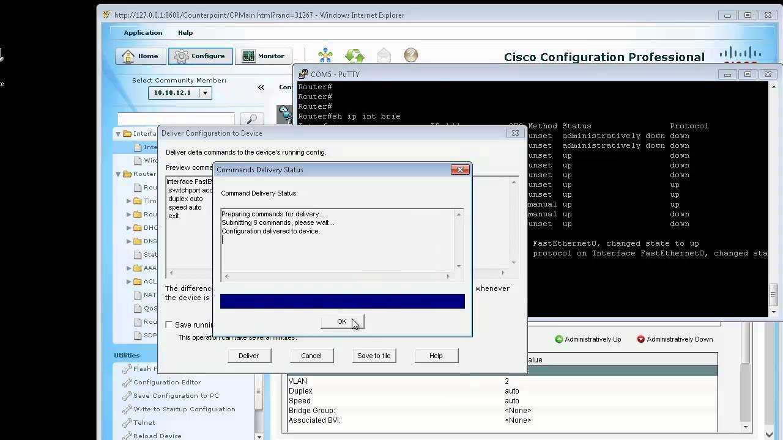This screenshot has width=783, height=440.
Task: Click the Save to file button
Action: (374, 356)
